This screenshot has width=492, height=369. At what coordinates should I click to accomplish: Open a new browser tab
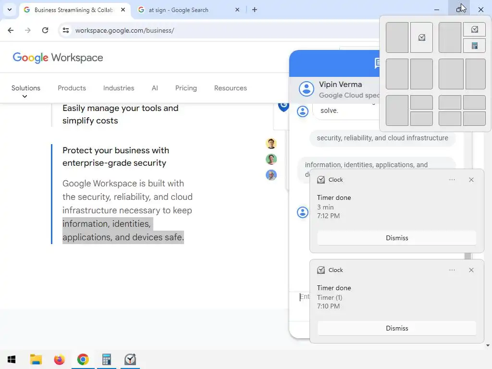(x=255, y=10)
